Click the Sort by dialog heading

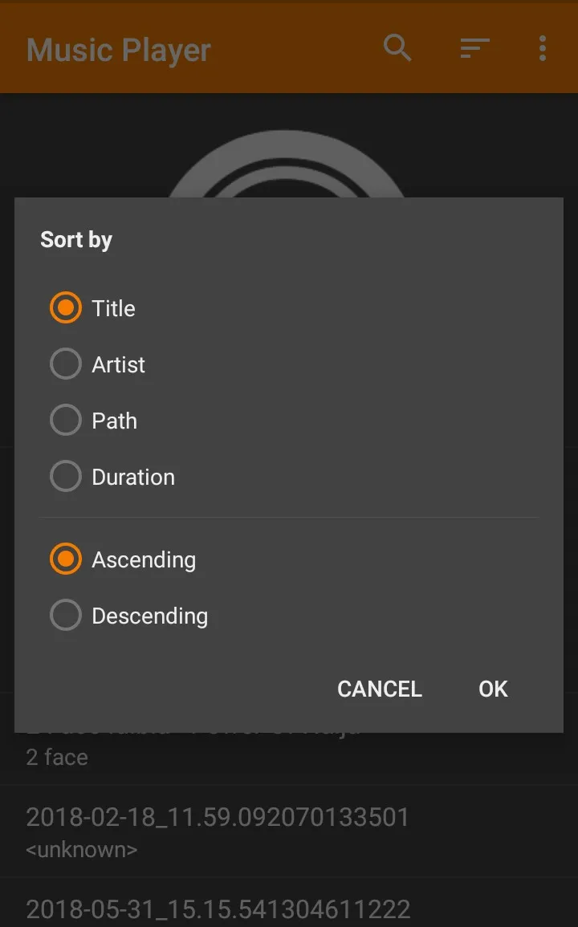pos(75,240)
